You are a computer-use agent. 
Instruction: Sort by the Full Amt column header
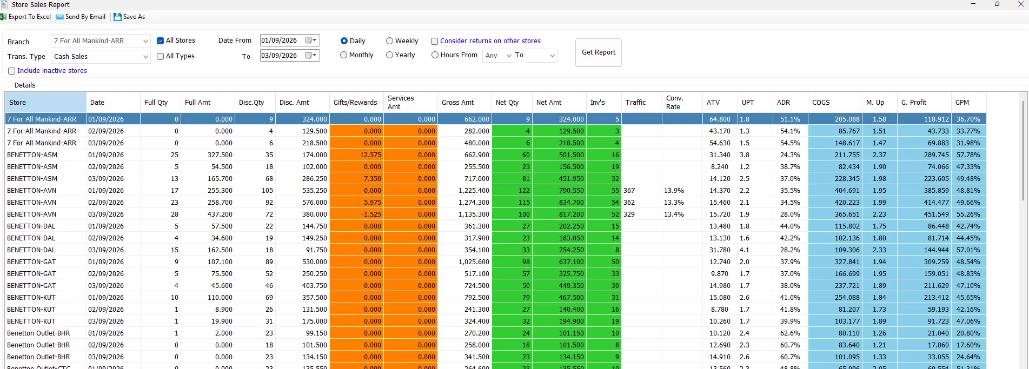(208, 103)
